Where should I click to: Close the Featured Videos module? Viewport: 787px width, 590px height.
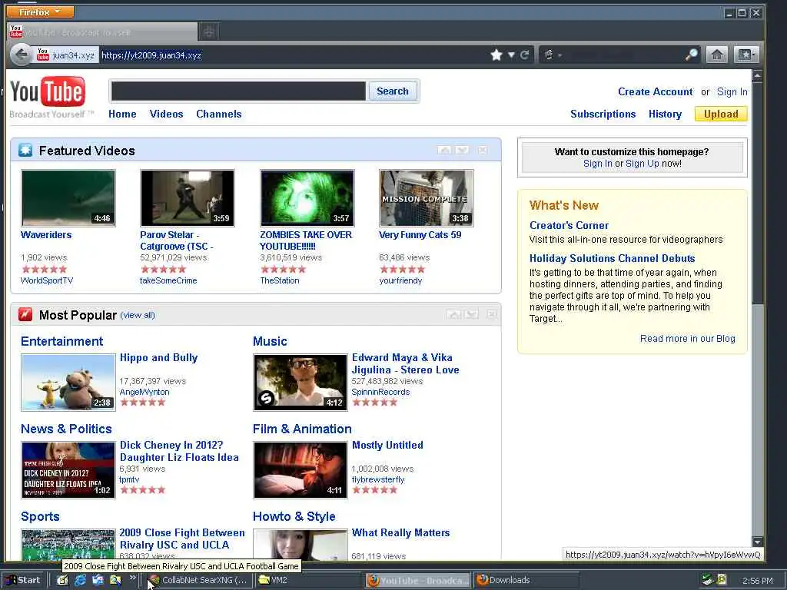point(483,150)
